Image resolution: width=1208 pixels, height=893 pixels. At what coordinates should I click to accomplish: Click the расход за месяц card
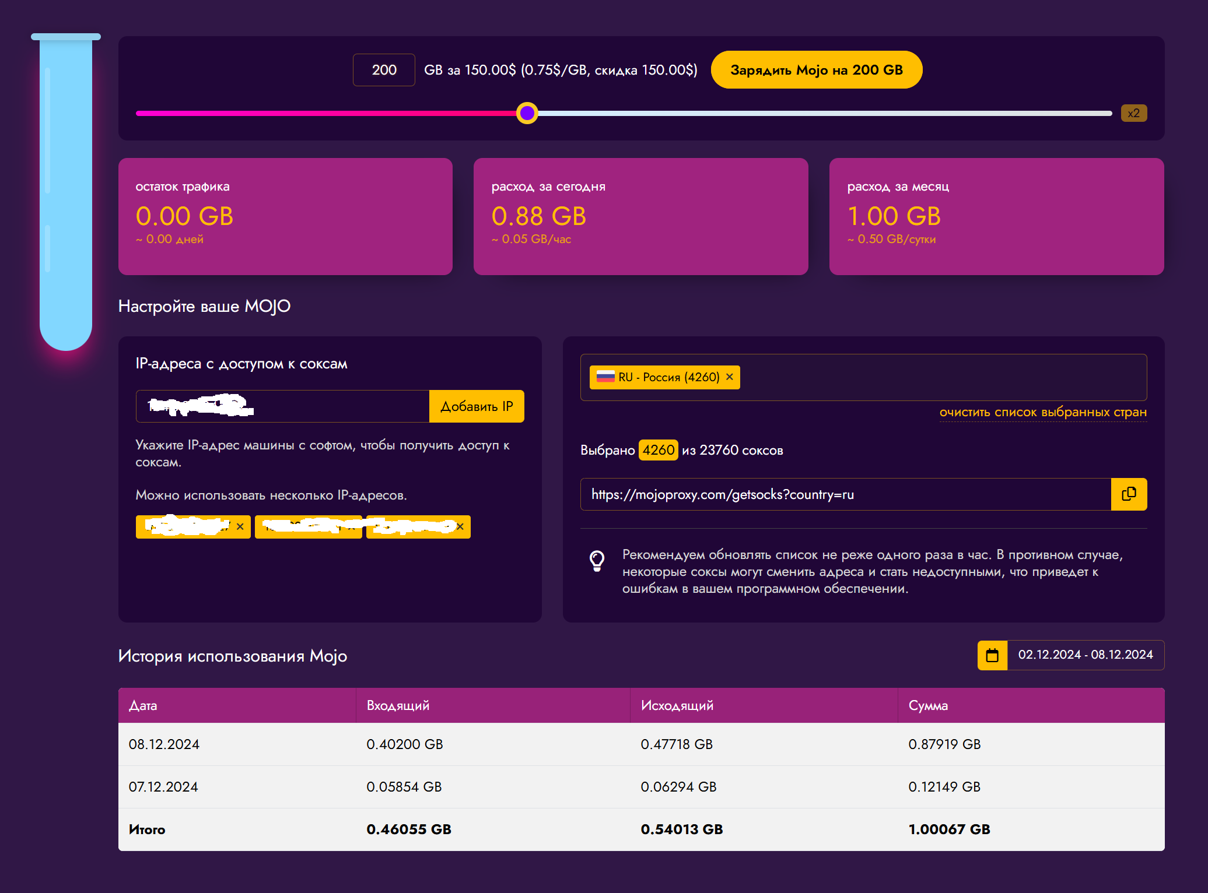[997, 216]
